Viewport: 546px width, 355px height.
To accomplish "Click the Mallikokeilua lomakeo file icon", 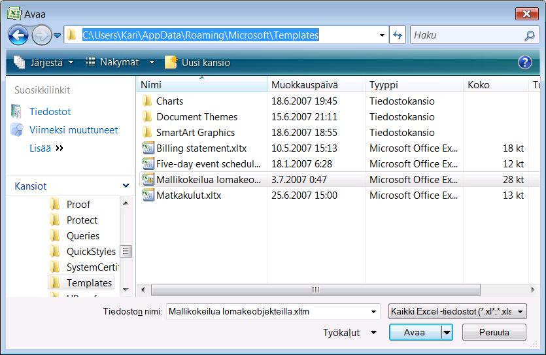I will tap(148, 179).
